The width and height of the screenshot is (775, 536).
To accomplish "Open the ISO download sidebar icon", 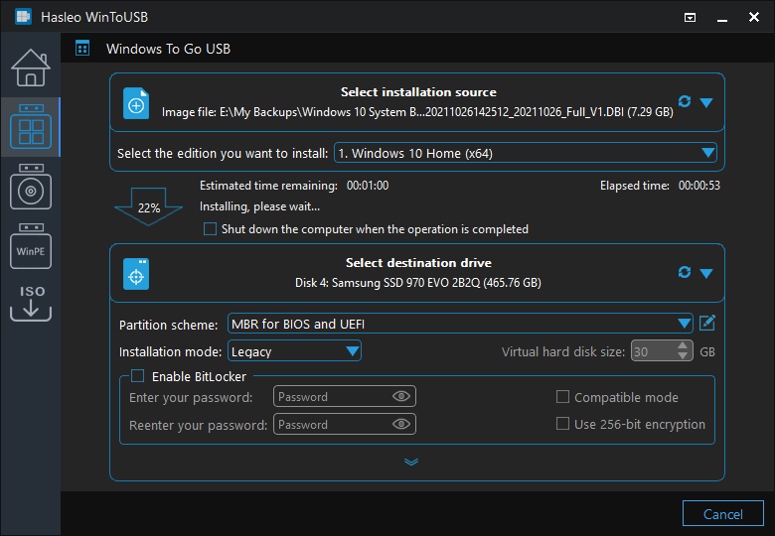I will (x=31, y=303).
